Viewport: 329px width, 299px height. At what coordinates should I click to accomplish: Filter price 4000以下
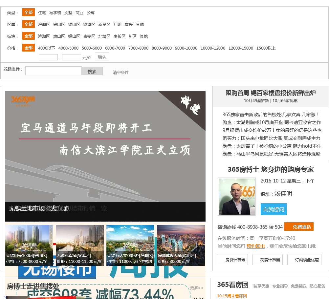(x=47, y=48)
